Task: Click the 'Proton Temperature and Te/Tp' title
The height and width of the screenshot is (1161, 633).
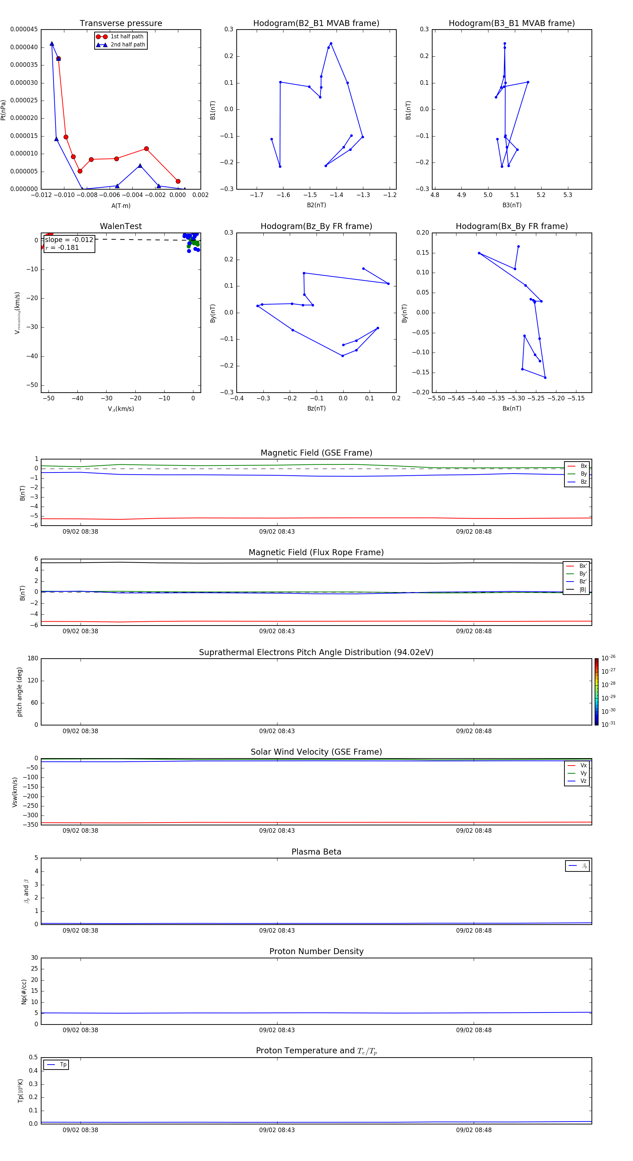Action: 316,1051
